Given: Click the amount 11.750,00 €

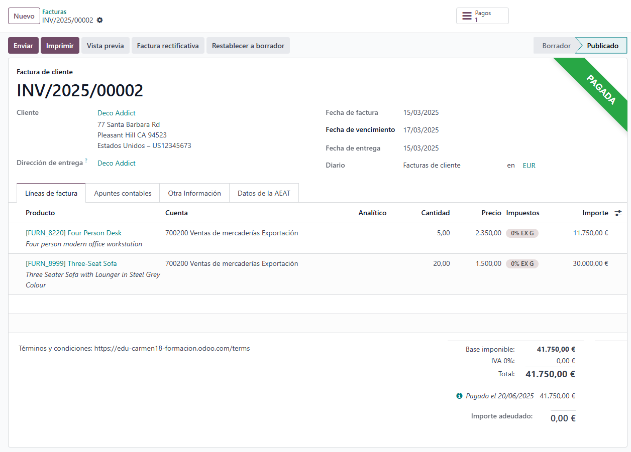Looking at the screenshot, I should coord(590,233).
